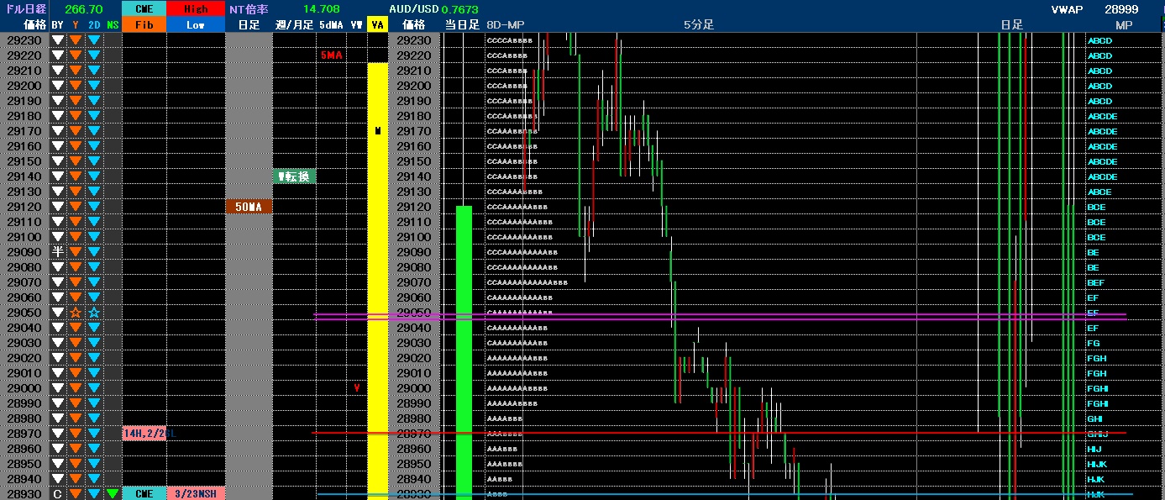Select the 8D-MP column header
Image resolution: width=1165 pixels, height=500 pixels.
[x=506, y=24]
